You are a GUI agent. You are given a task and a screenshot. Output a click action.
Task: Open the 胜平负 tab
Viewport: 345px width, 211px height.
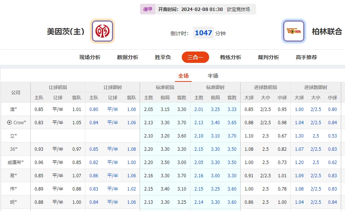(163, 57)
